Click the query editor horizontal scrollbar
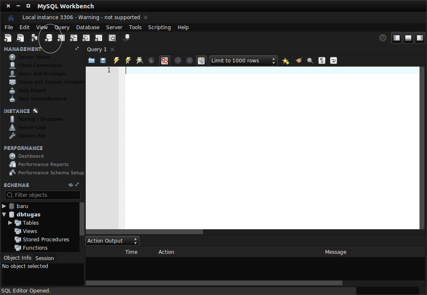The width and height of the screenshot is (427, 295). 144,232
